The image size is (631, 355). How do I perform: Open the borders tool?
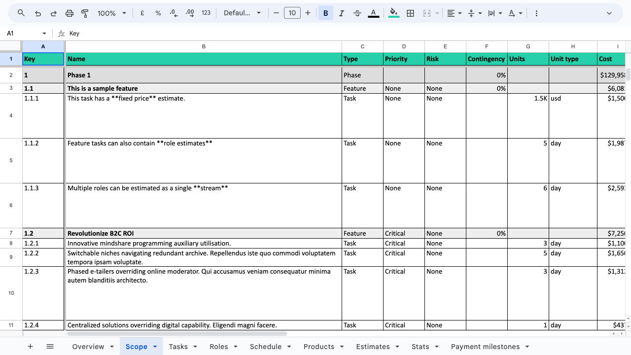pos(410,13)
